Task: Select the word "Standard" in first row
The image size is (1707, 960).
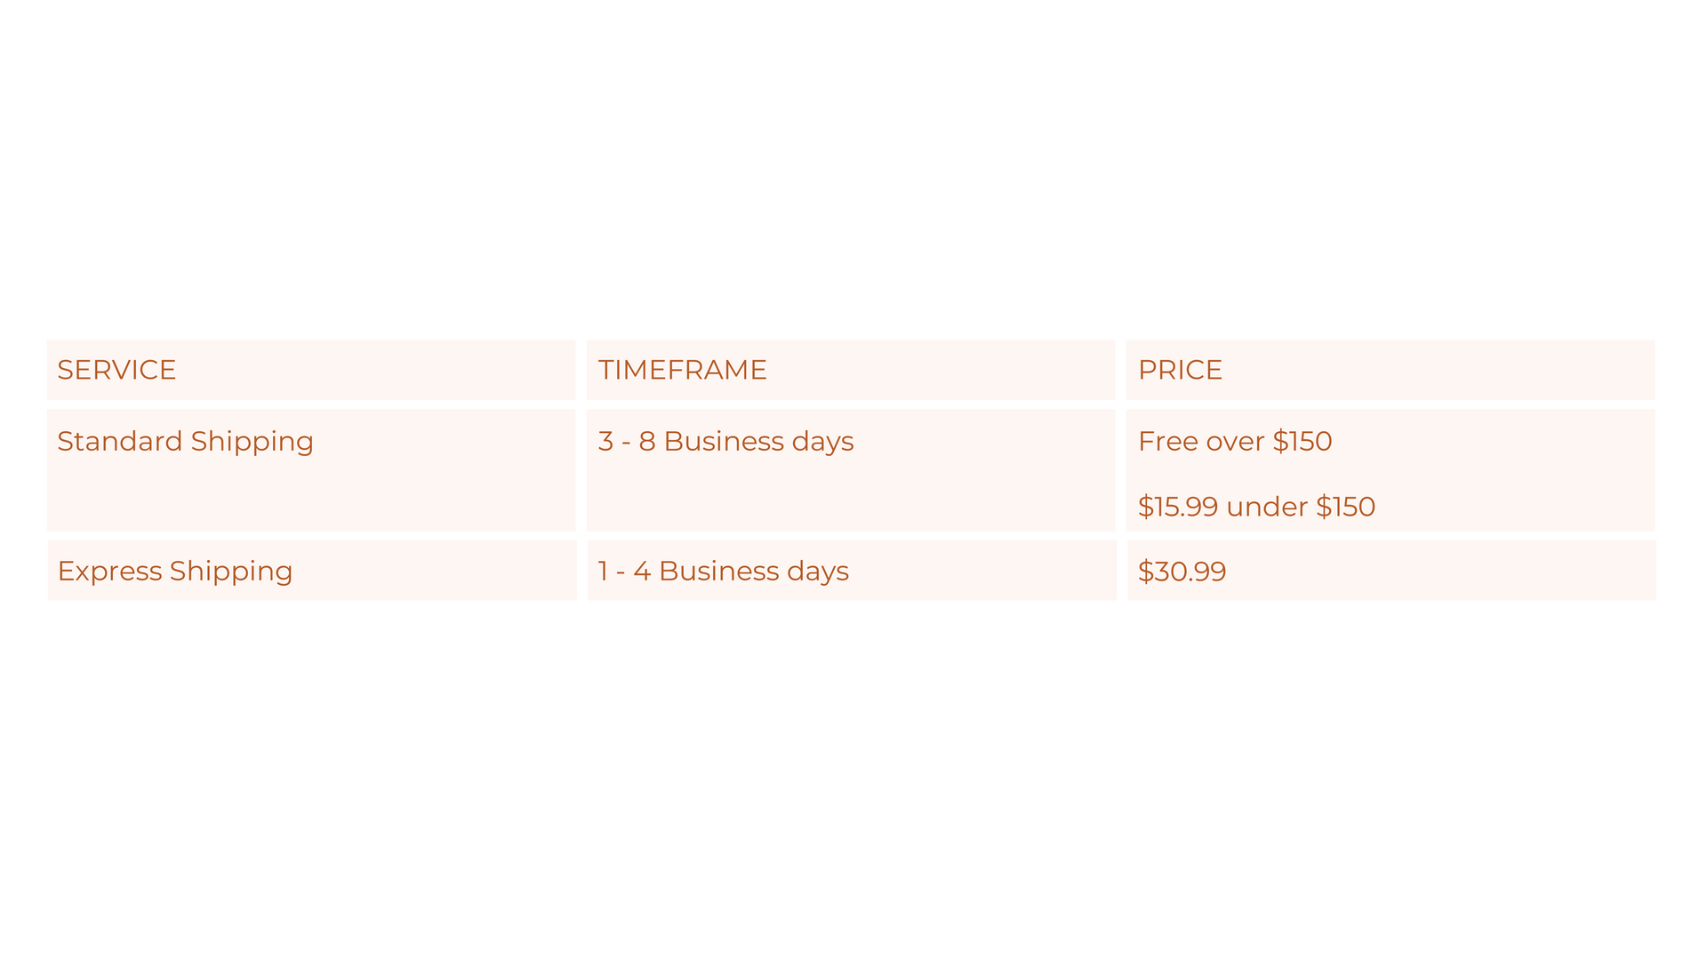Action: click(119, 441)
